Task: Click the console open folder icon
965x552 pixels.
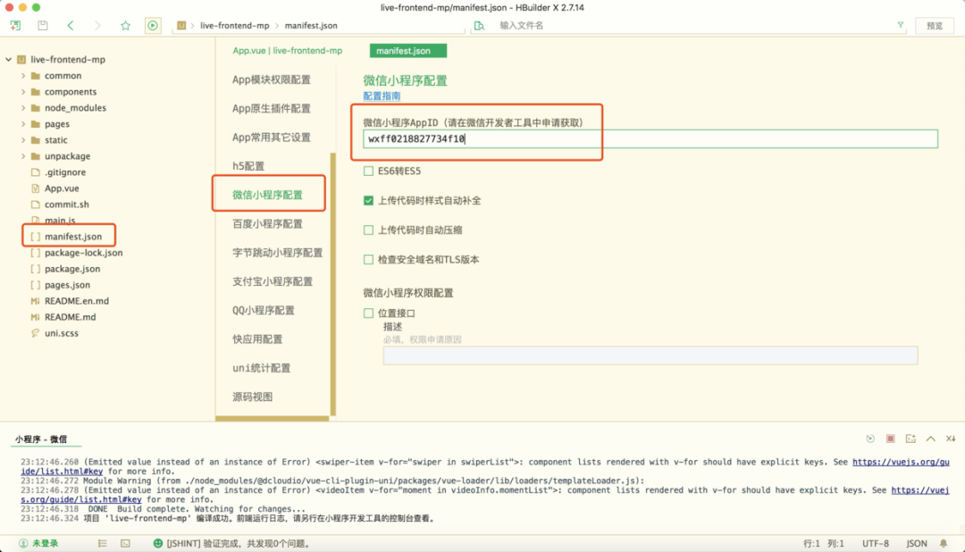Action: 910,439
